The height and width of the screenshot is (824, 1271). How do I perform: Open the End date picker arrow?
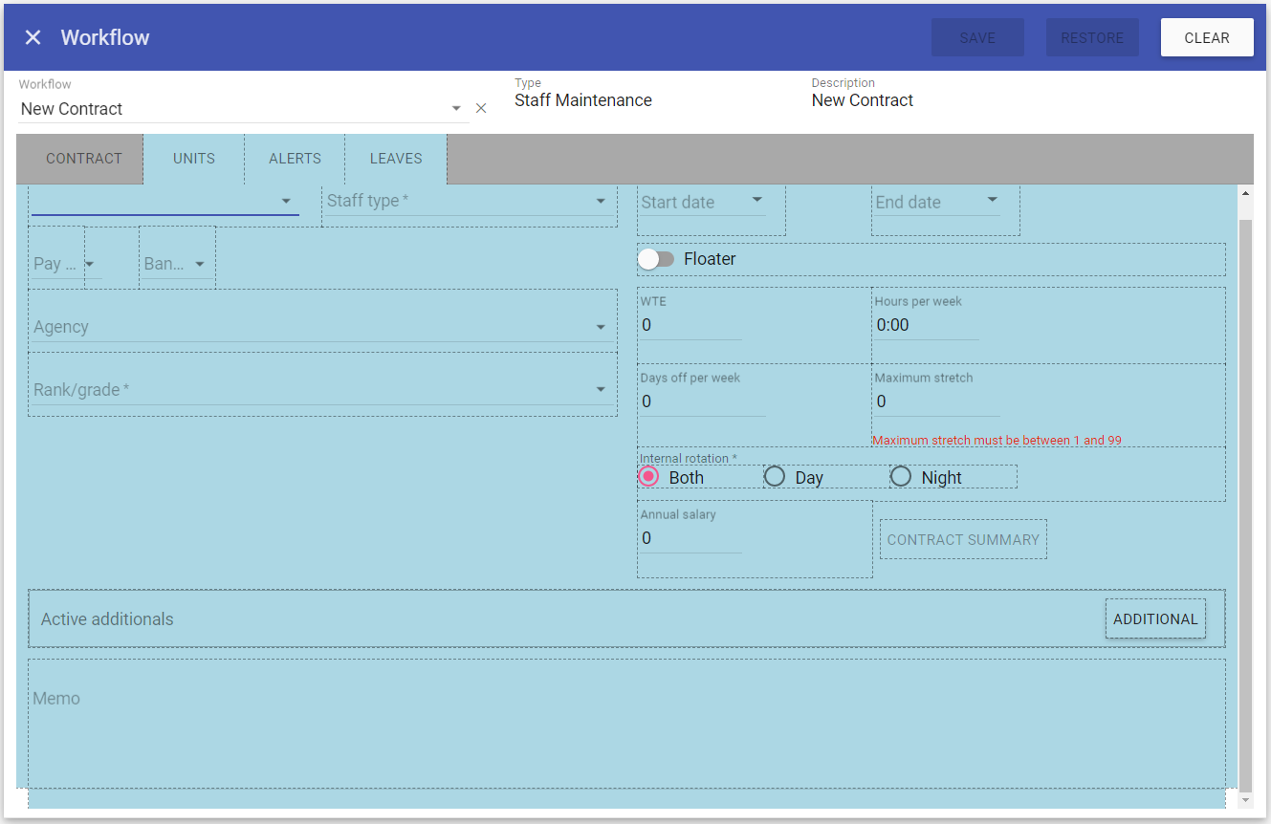[x=992, y=200]
